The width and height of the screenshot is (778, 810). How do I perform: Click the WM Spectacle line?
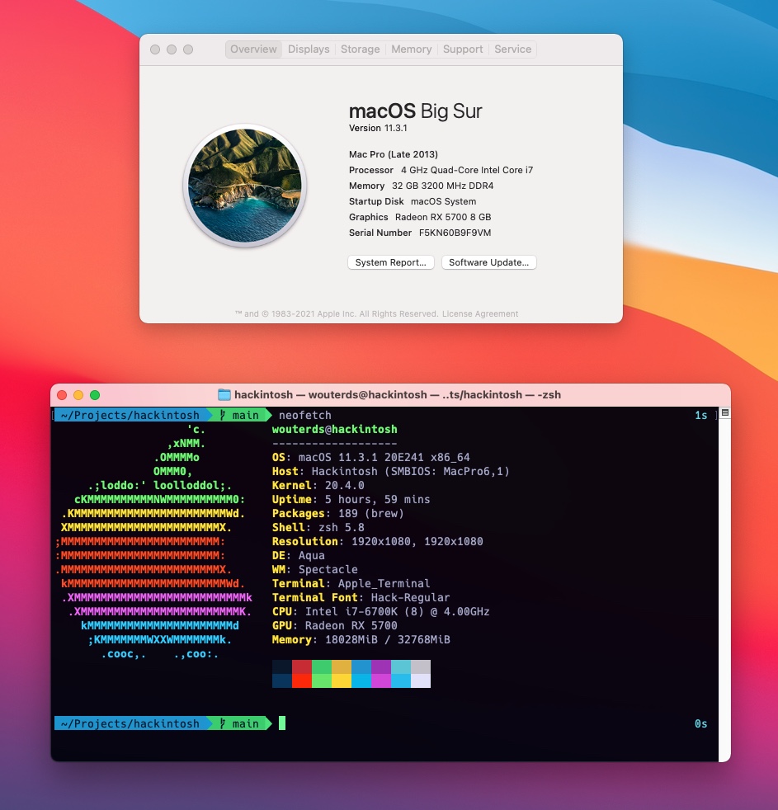315,569
